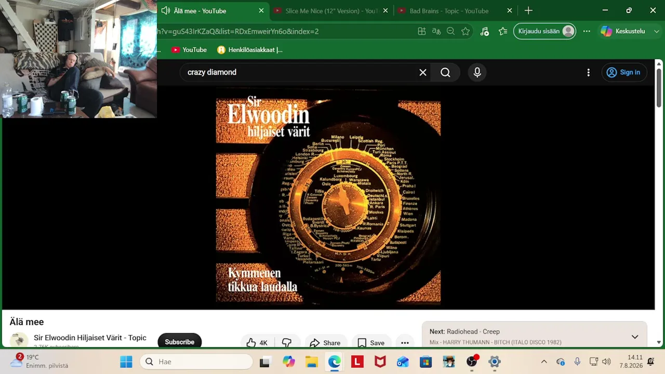Click Kirjaudu sisään profile button
This screenshot has width=665, height=374.
pos(544,31)
